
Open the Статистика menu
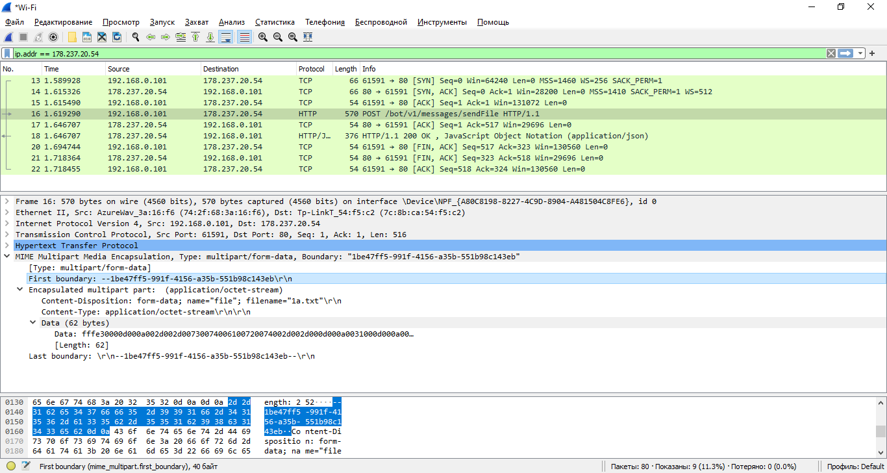click(274, 21)
